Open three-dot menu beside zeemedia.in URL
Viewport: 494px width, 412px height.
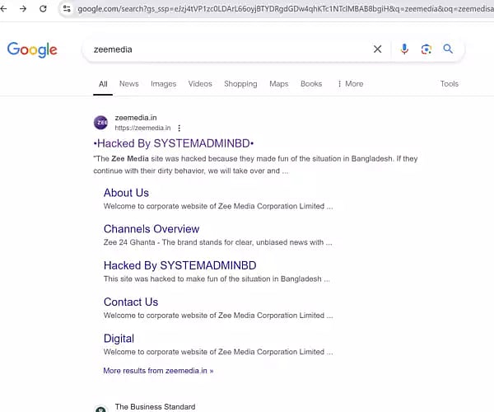pos(179,129)
